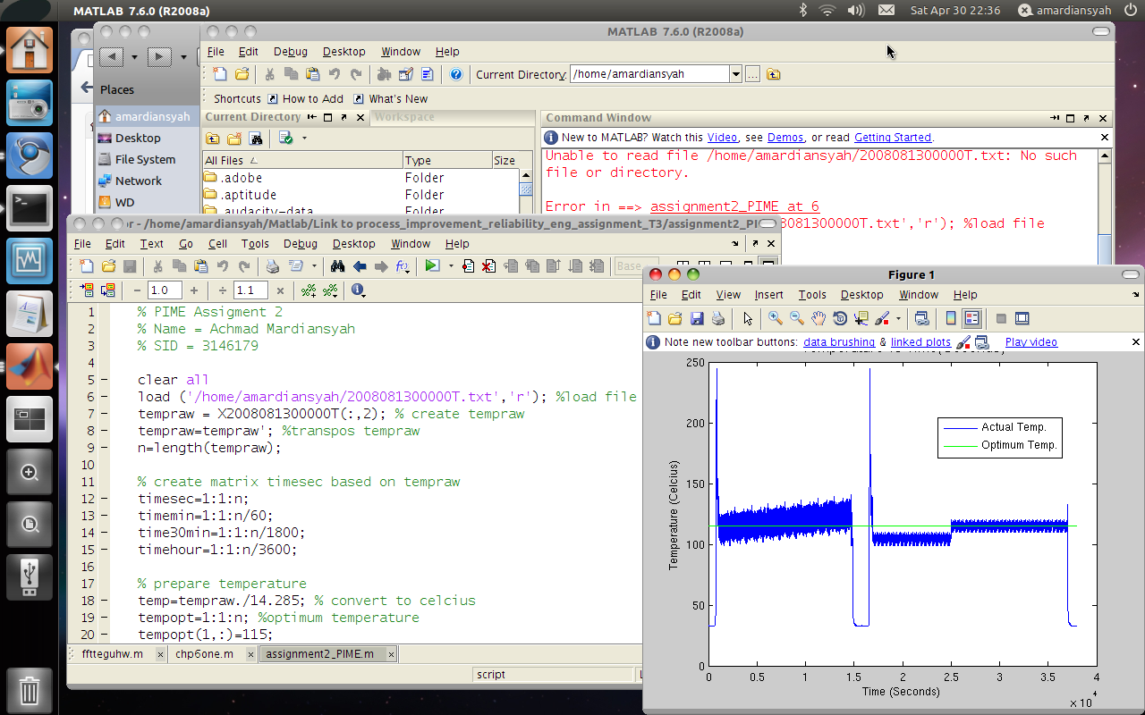This screenshot has width=1145, height=715.
Task: Expand the Current Directory path dropdown
Action: pos(735,74)
